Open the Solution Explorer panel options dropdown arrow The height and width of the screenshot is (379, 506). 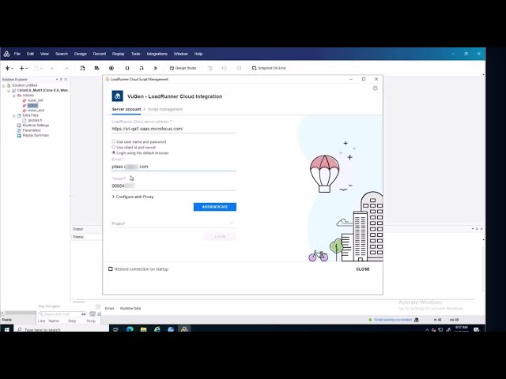[57, 79]
